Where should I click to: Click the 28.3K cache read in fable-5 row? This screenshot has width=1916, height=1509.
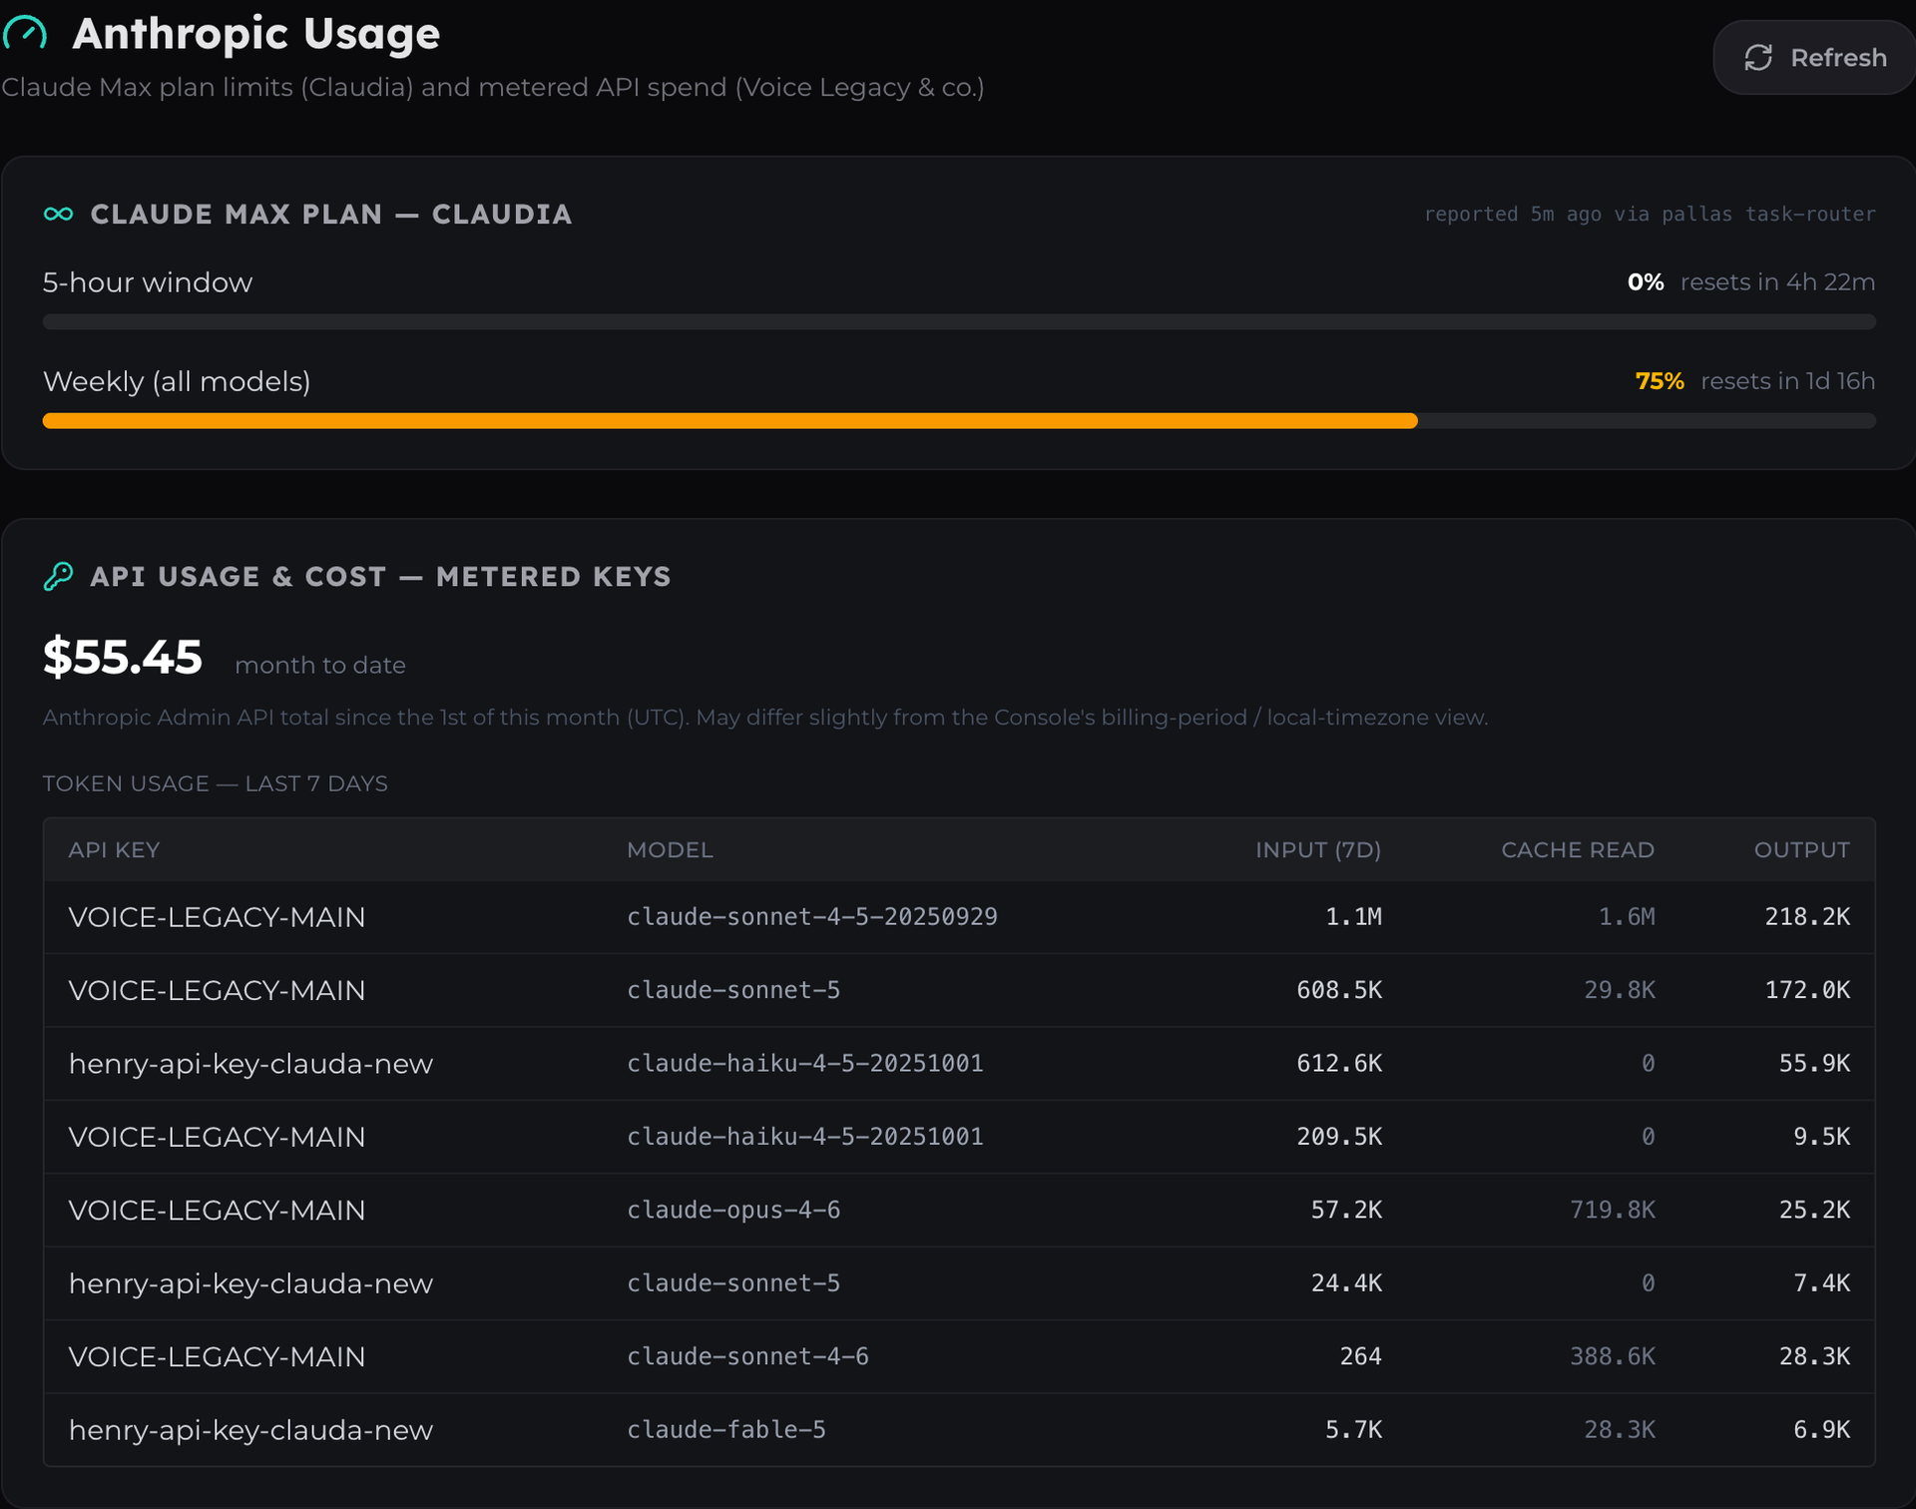[1620, 1430]
